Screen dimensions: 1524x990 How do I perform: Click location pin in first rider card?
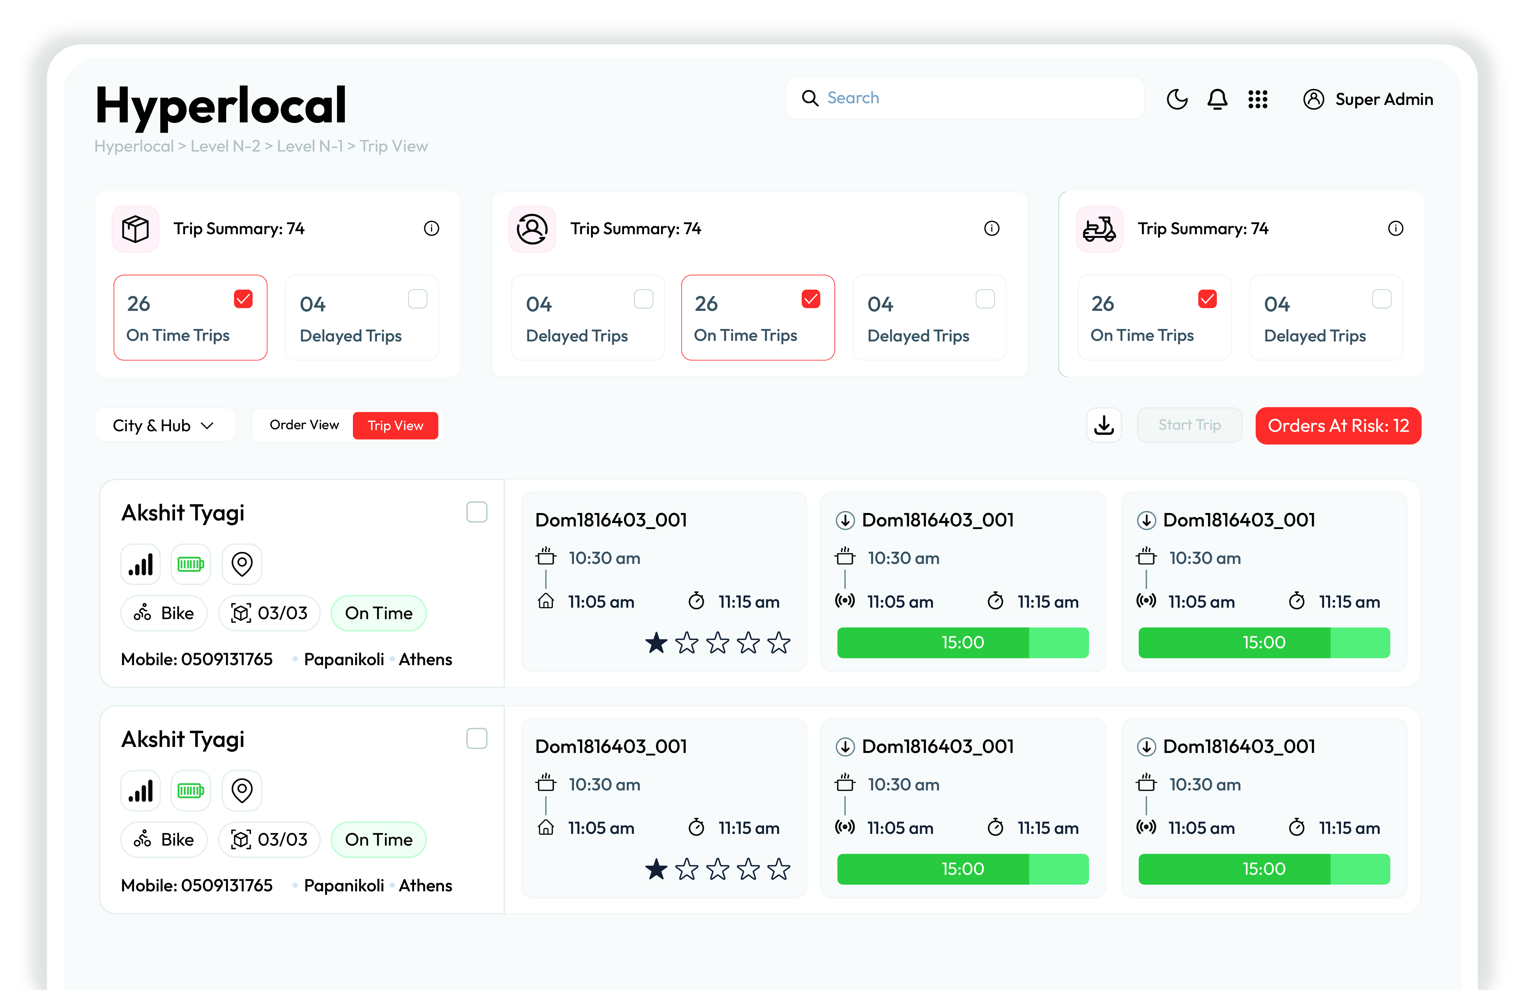241,564
